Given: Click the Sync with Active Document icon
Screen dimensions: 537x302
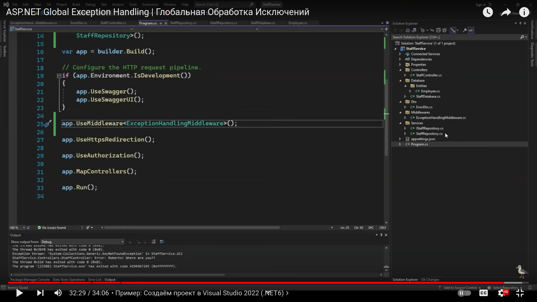Looking at the screenshot, I should pyautogui.click(x=432, y=30).
